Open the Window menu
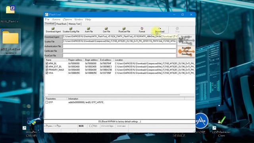The height and width of the screenshot is (143, 254). (x=79, y=19)
